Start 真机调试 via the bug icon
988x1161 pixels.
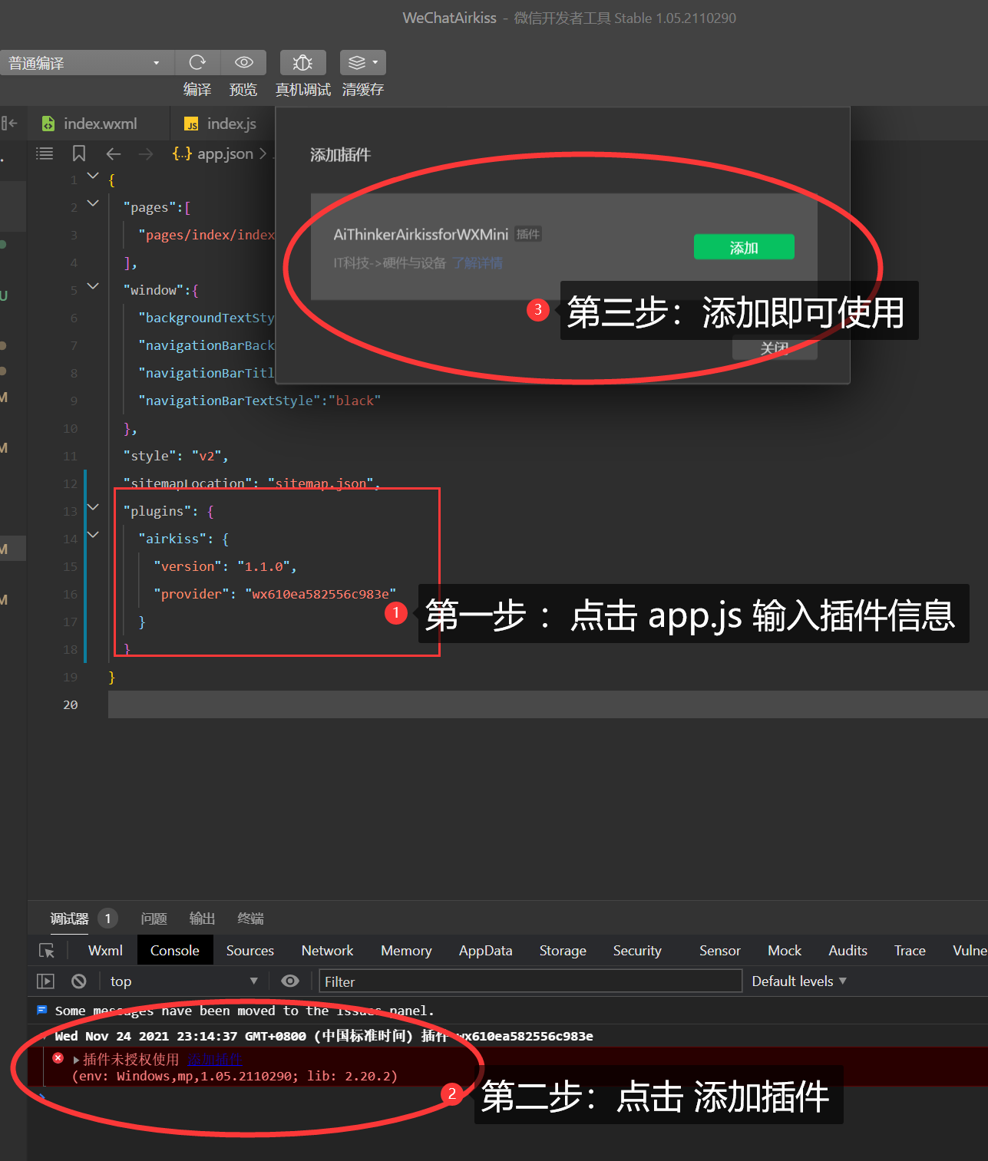pyautogui.click(x=302, y=62)
